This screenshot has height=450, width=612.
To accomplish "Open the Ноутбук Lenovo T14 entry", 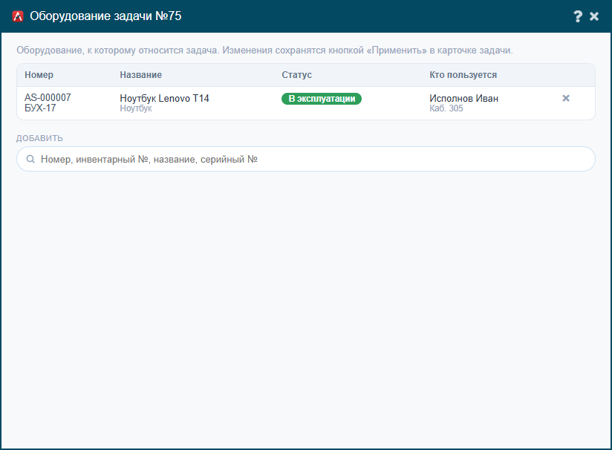I will click(x=164, y=98).
